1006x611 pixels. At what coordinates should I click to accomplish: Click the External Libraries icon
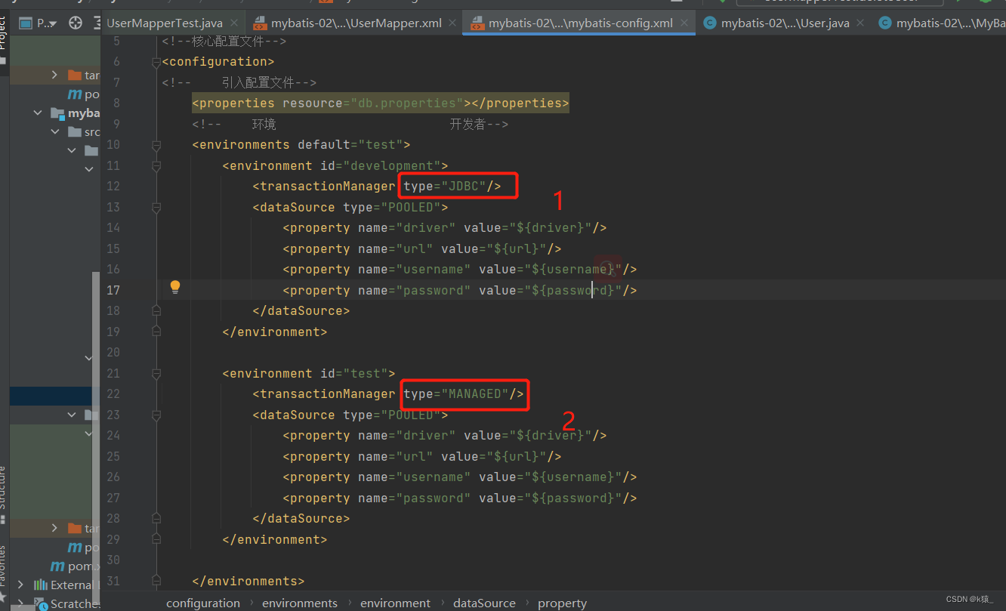click(40, 585)
